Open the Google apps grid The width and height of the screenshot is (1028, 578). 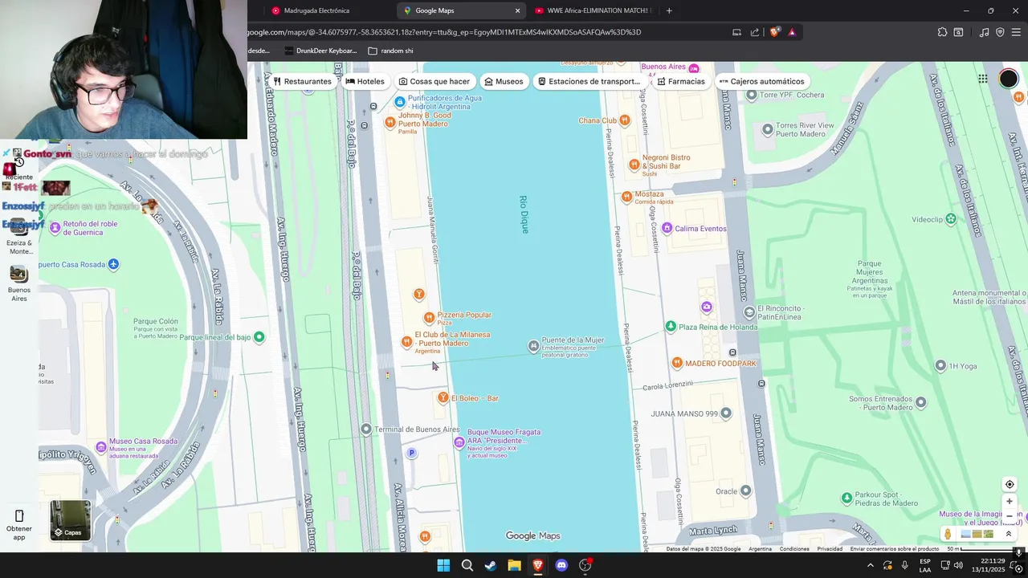pyautogui.click(x=982, y=79)
